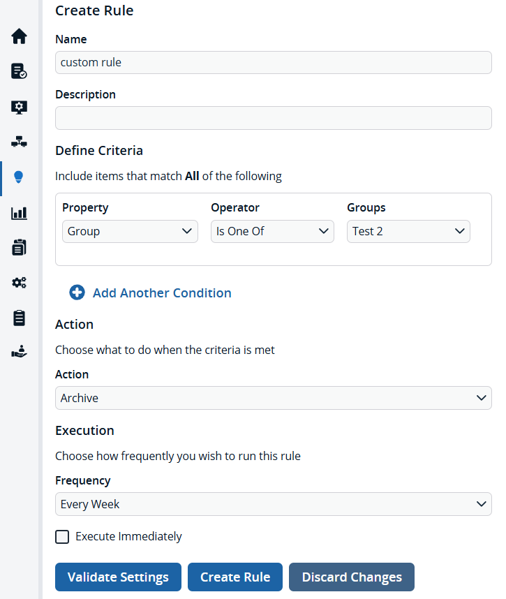Change the Action dropdown from Archive
506x599 pixels.
point(273,399)
